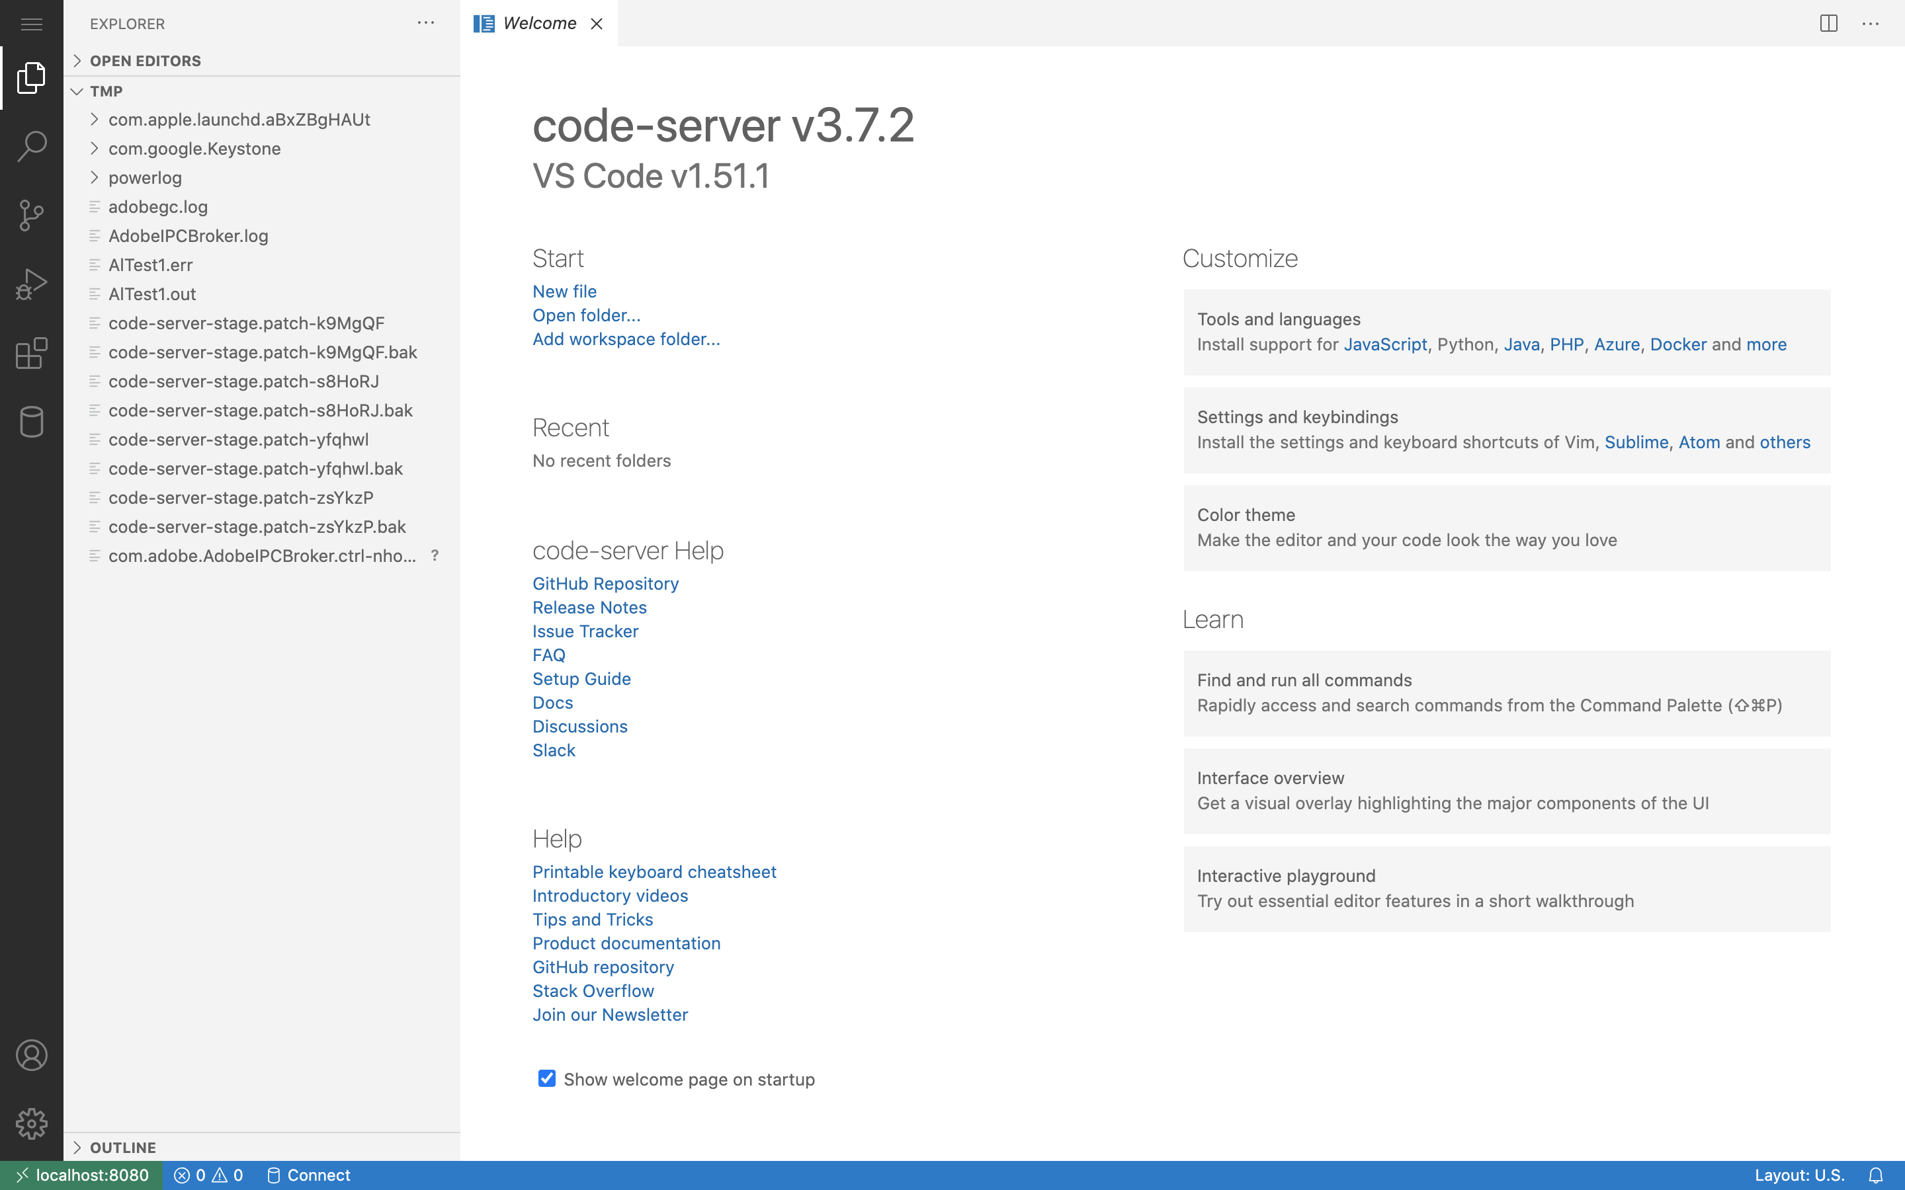This screenshot has height=1190, width=1905.
Task: Open the GitHub Repository link under code-server Help
Action: coord(605,584)
